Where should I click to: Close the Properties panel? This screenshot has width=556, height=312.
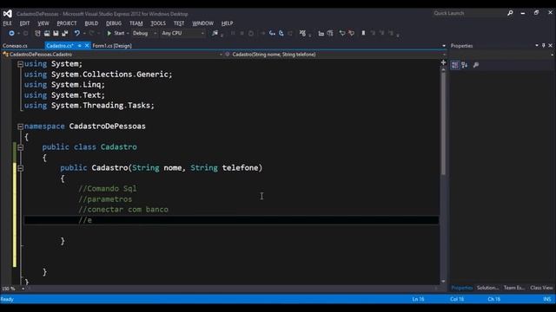550,46
